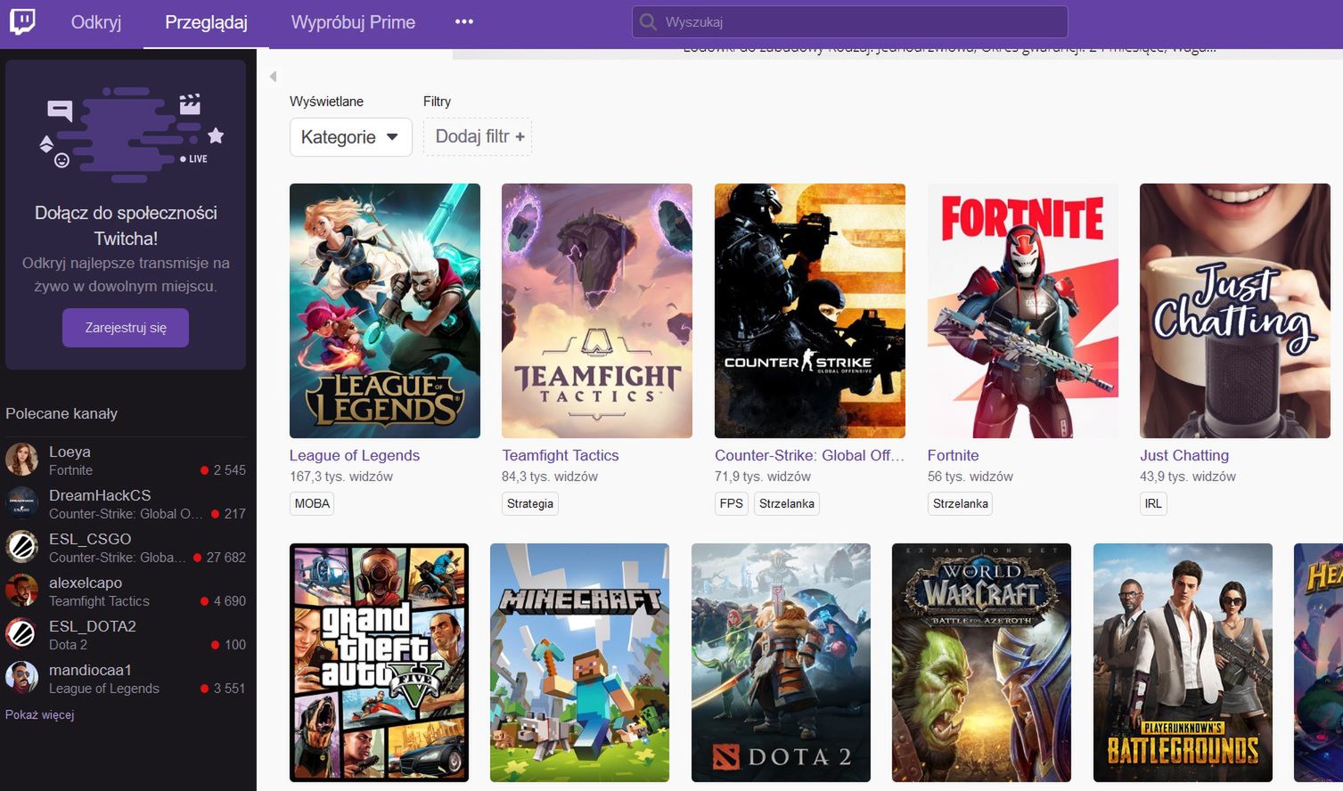Screen dimensions: 1343x791
Task: Open alexelcapo channel name in sidebar
Action: [x=86, y=583]
